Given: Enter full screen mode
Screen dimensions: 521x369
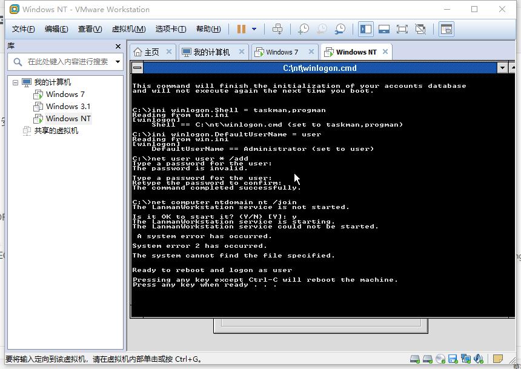Looking at the screenshot, I should [x=402, y=29].
